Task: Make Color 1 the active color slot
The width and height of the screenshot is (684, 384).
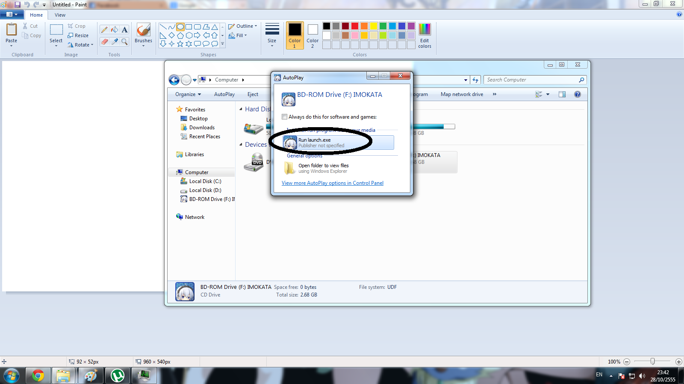Action: click(295, 35)
